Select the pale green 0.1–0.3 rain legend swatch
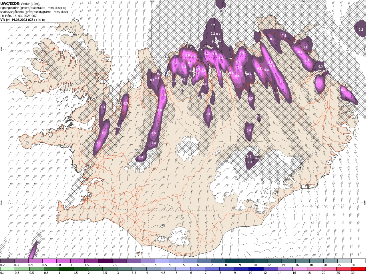366x275 pixels. point(7,269)
